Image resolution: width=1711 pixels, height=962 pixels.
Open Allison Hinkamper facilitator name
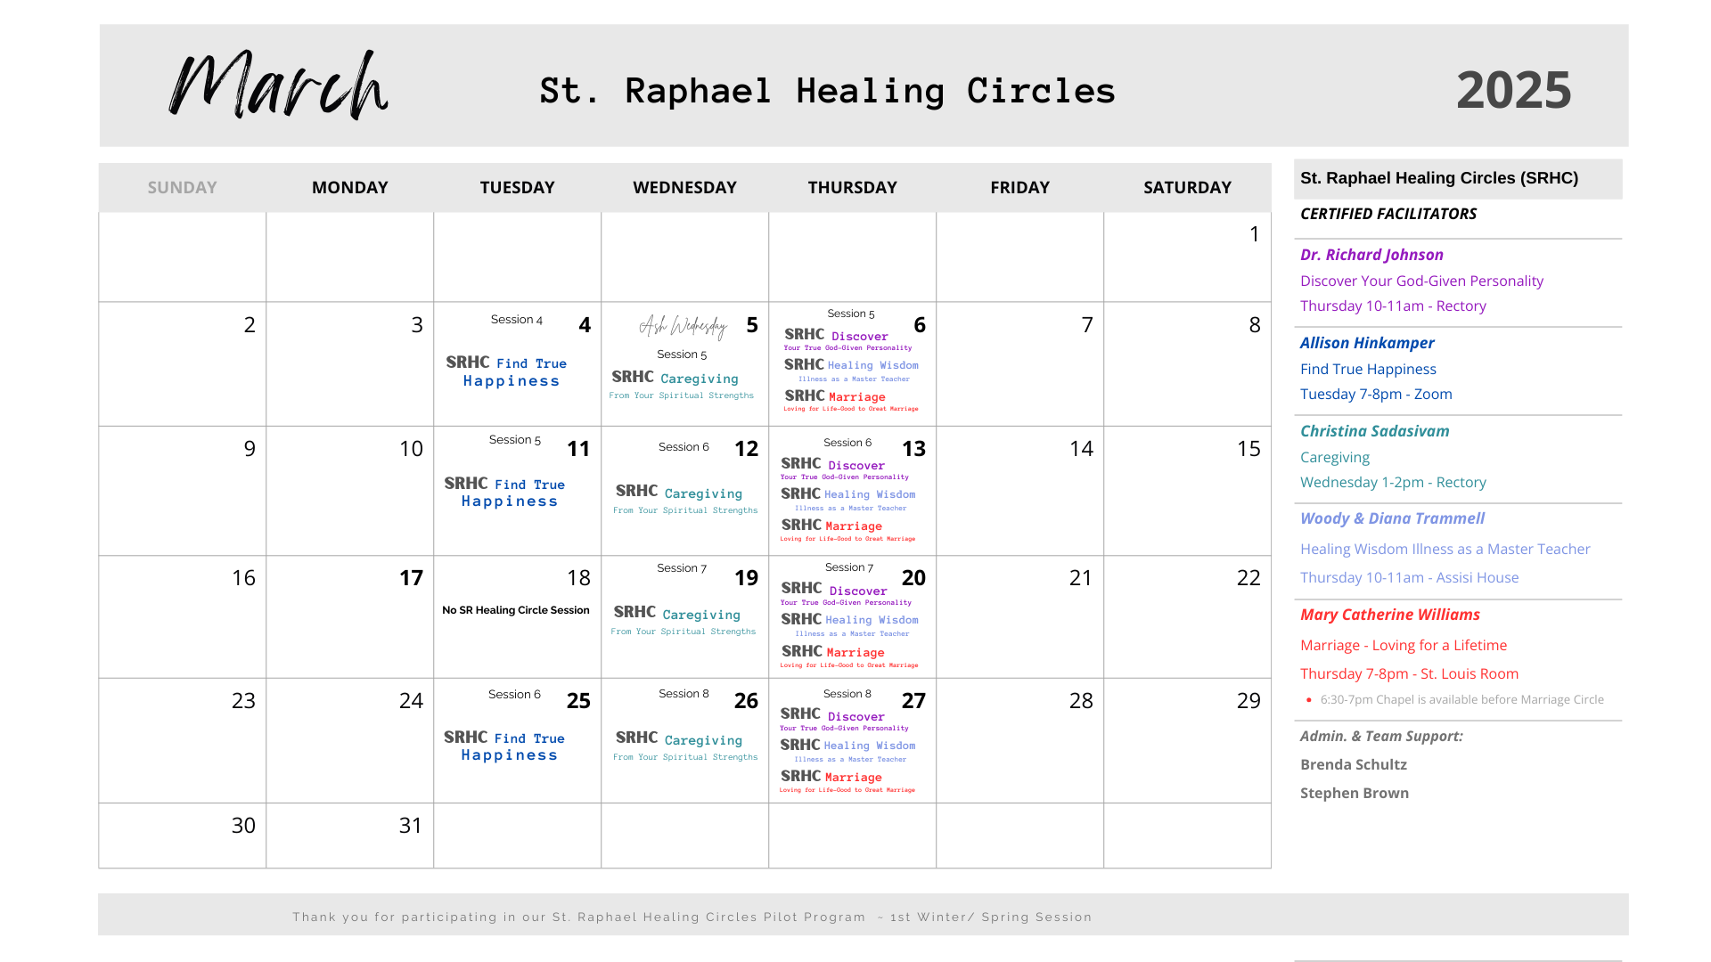[x=1366, y=343]
